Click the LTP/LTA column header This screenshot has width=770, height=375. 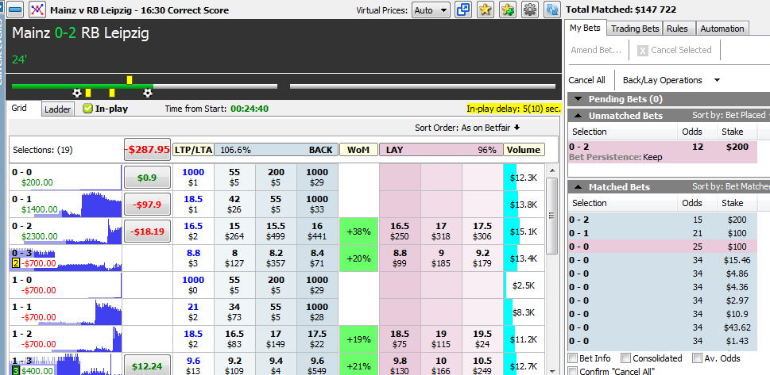(193, 150)
